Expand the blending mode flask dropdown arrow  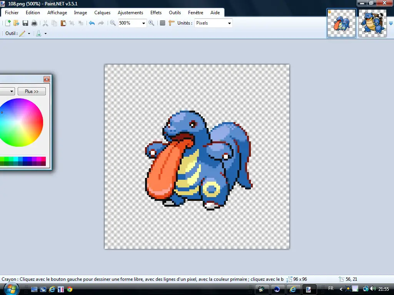[45, 33]
